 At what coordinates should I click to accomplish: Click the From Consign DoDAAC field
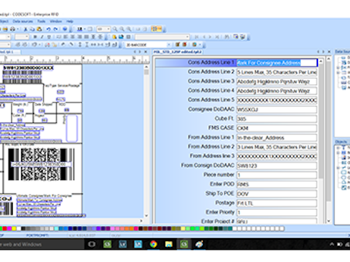tap(276, 165)
